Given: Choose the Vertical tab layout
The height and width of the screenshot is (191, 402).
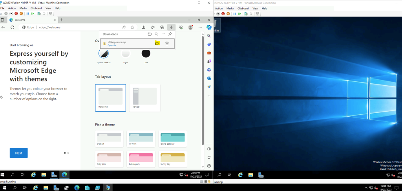Looking at the screenshot, I should coord(144,98).
